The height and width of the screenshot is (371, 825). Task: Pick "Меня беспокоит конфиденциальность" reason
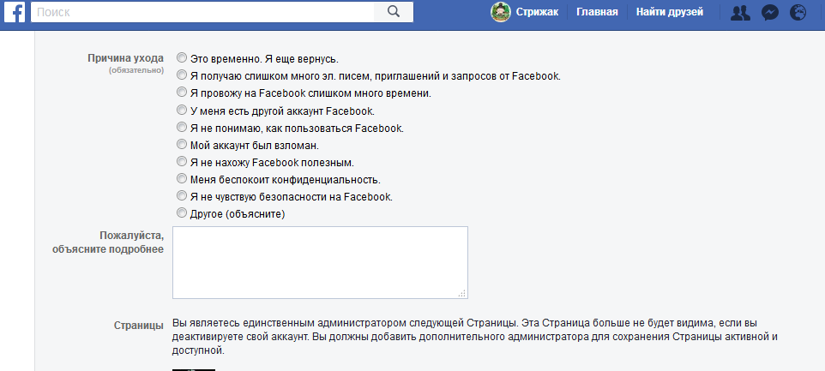pos(181,179)
